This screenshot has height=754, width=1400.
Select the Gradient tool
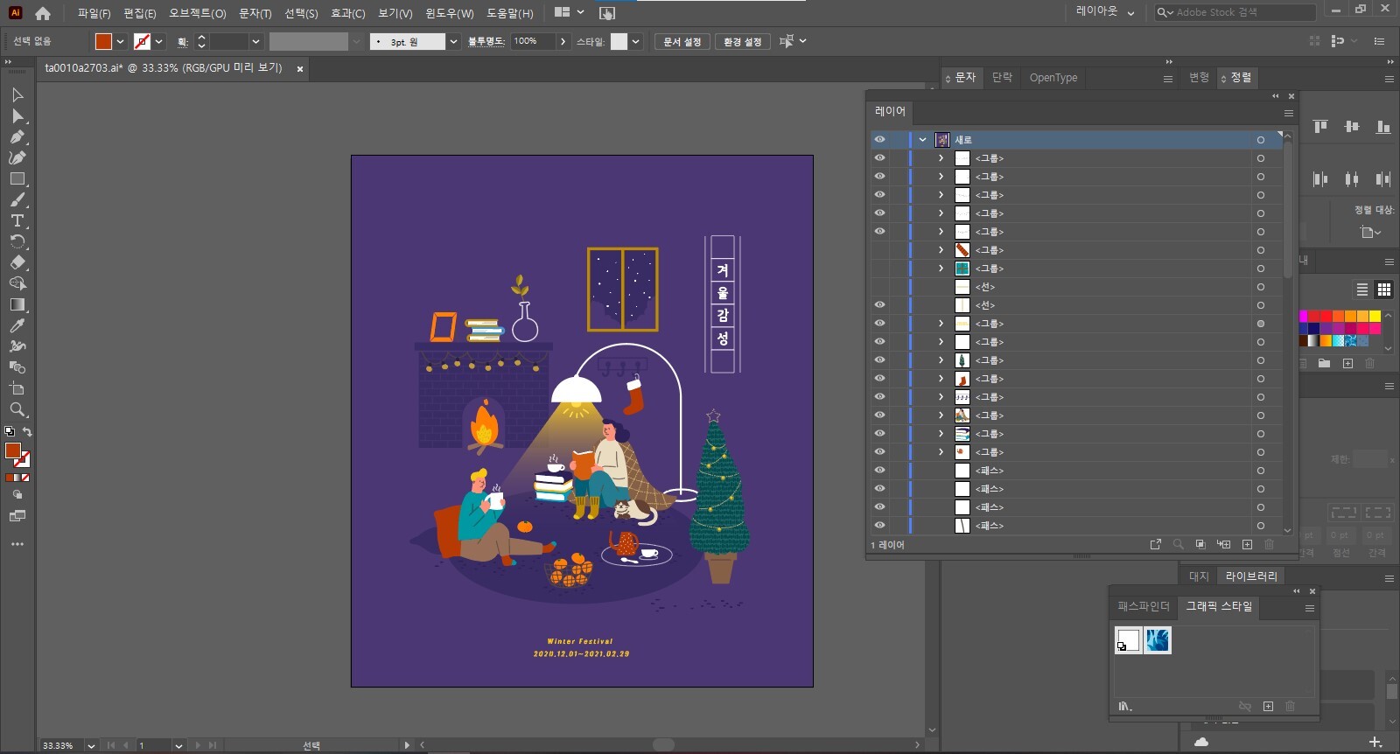[x=17, y=304]
